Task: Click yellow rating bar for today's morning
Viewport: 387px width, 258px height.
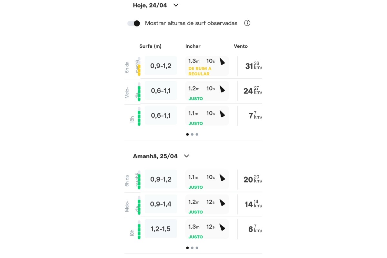Action: tap(139, 66)
